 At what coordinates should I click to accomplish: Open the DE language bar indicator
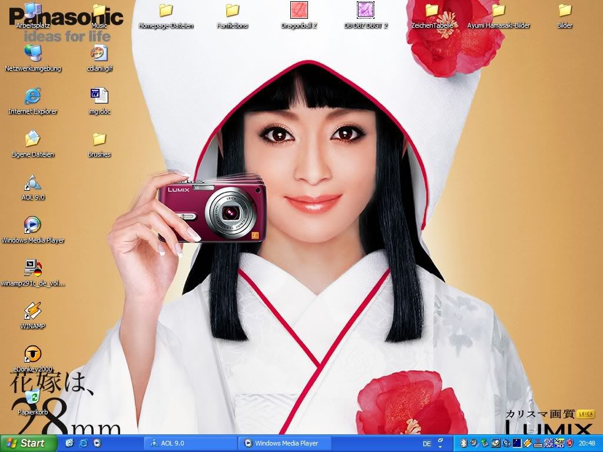pos(427,444)
